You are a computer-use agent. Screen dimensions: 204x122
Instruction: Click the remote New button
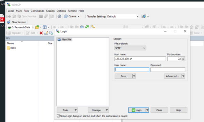pyautogui.click(x=196, y=33)
